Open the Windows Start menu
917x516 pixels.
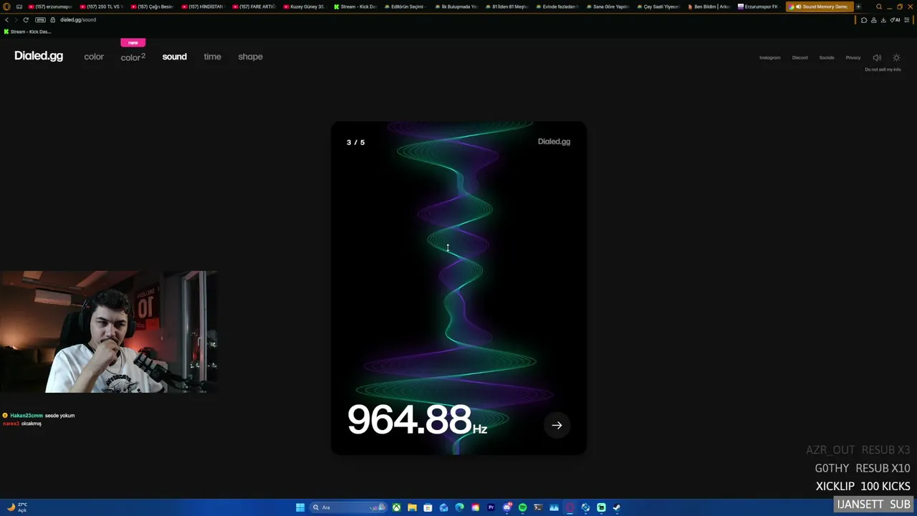tap(300, 507)
